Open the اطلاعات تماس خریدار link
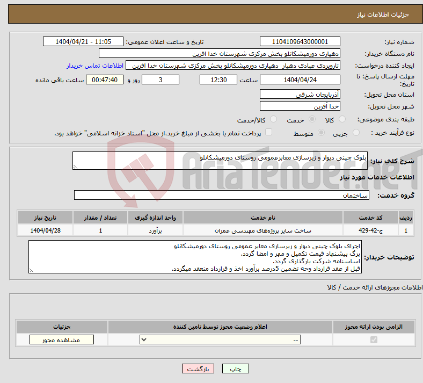This screenshot has height=383, width=423. click(x=95, y=66)
